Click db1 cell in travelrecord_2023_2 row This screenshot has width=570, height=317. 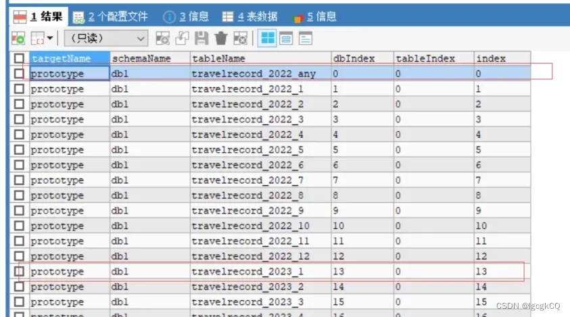[x=150, y=287]
